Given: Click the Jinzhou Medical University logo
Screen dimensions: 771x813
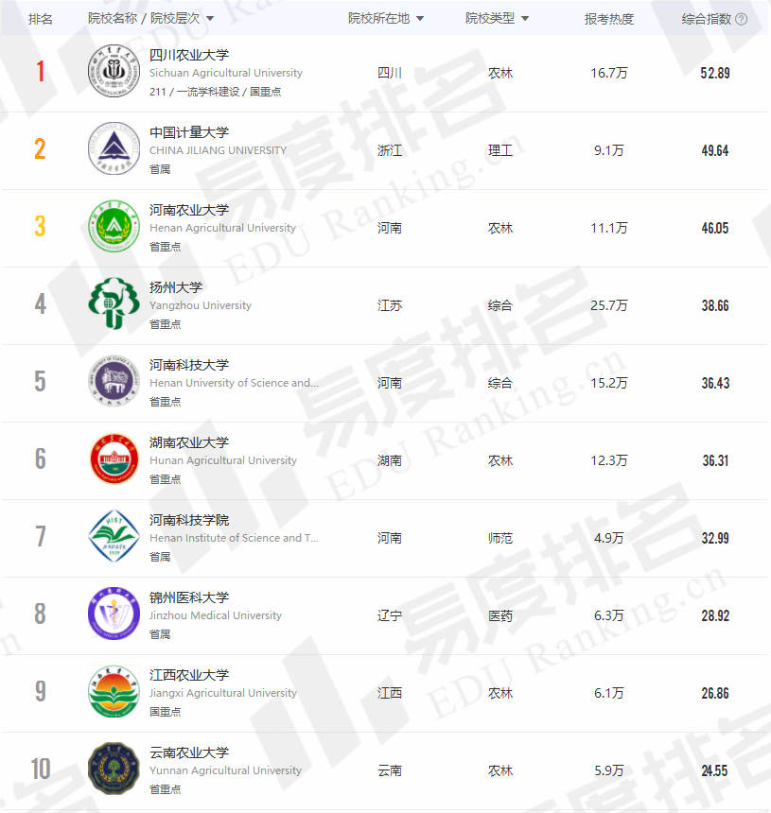Looking at the screenshot, I should click(x=114, y=614).
